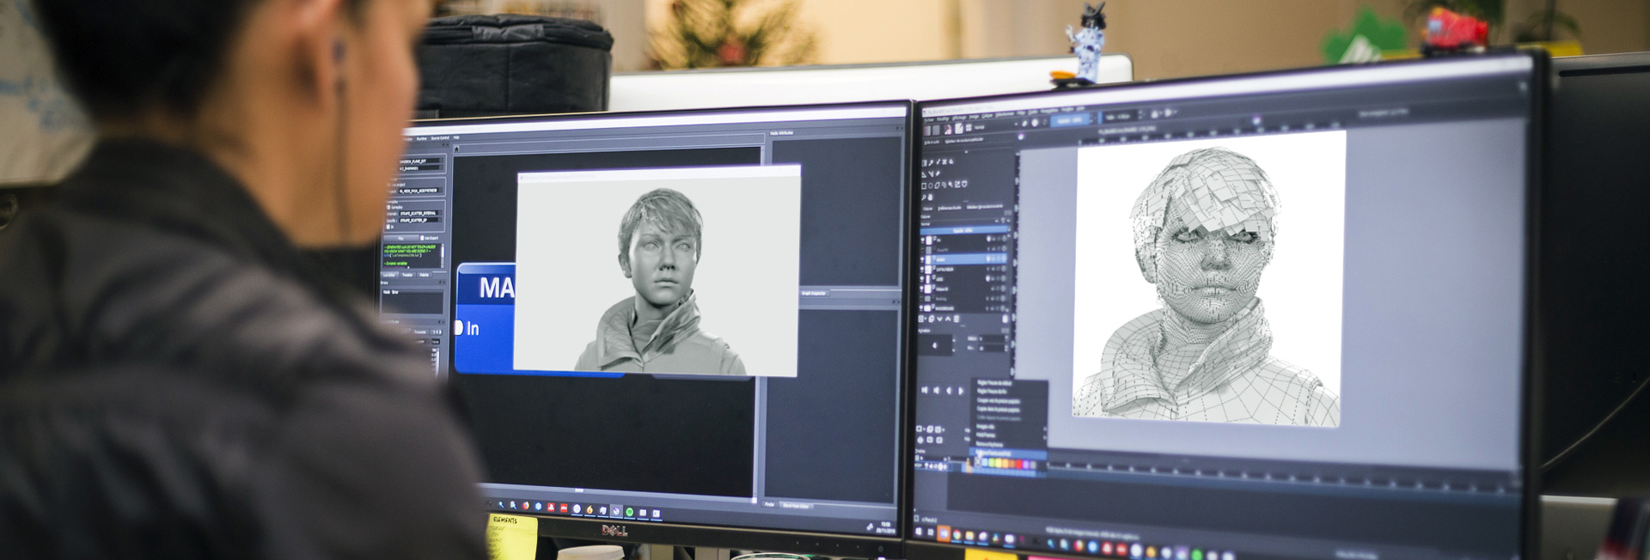The height and width of the screenshot is (560, 1650).
Task: Open the Help menu in the left application
Action: pos(456,137)
